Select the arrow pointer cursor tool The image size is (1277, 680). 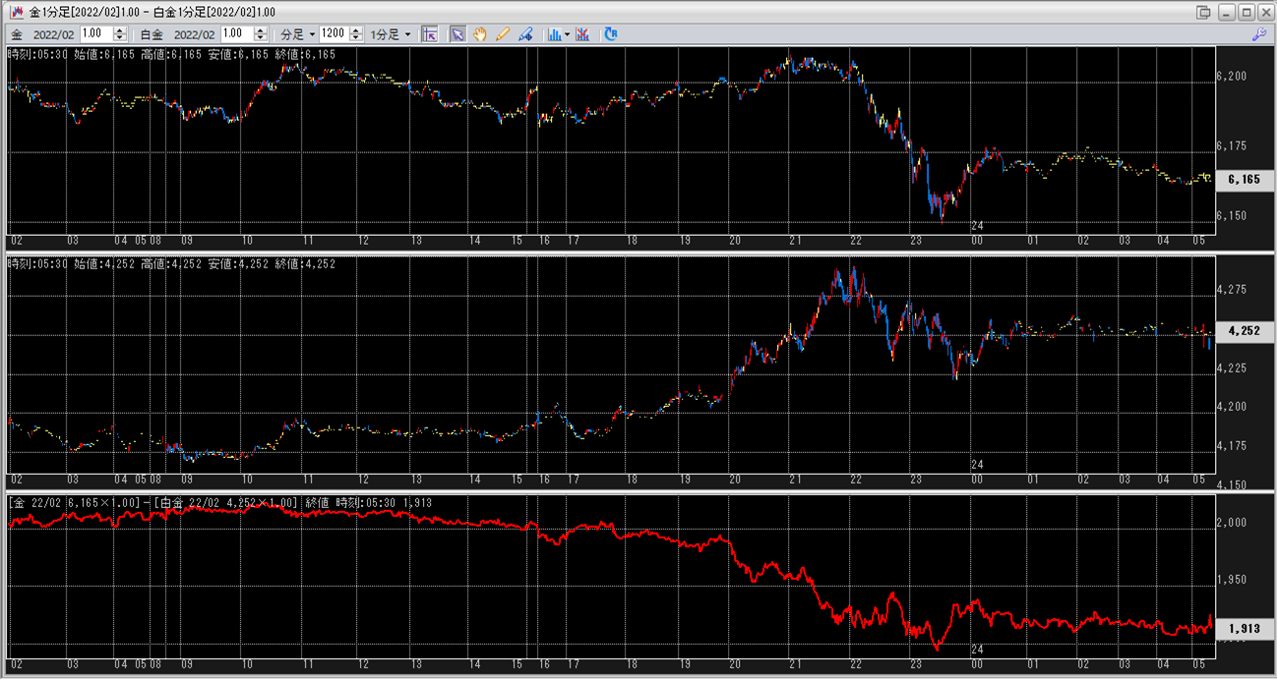click(457, 34)
